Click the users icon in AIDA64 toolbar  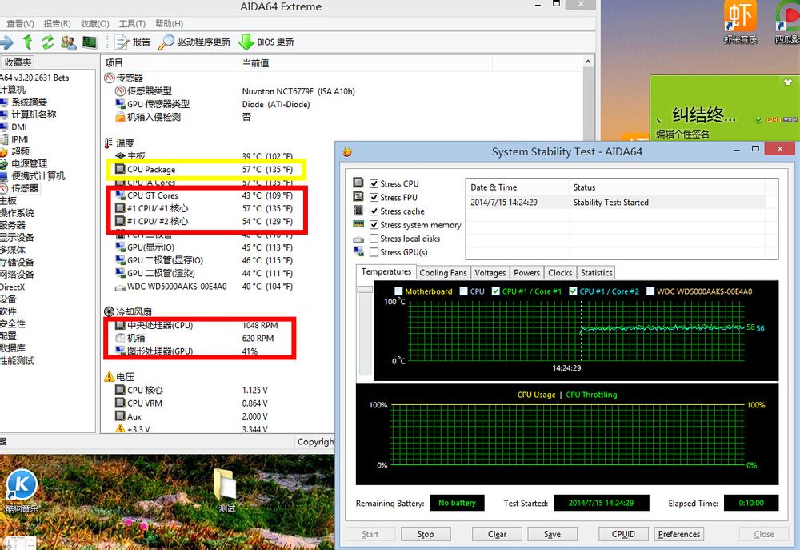tap(68, 42)
